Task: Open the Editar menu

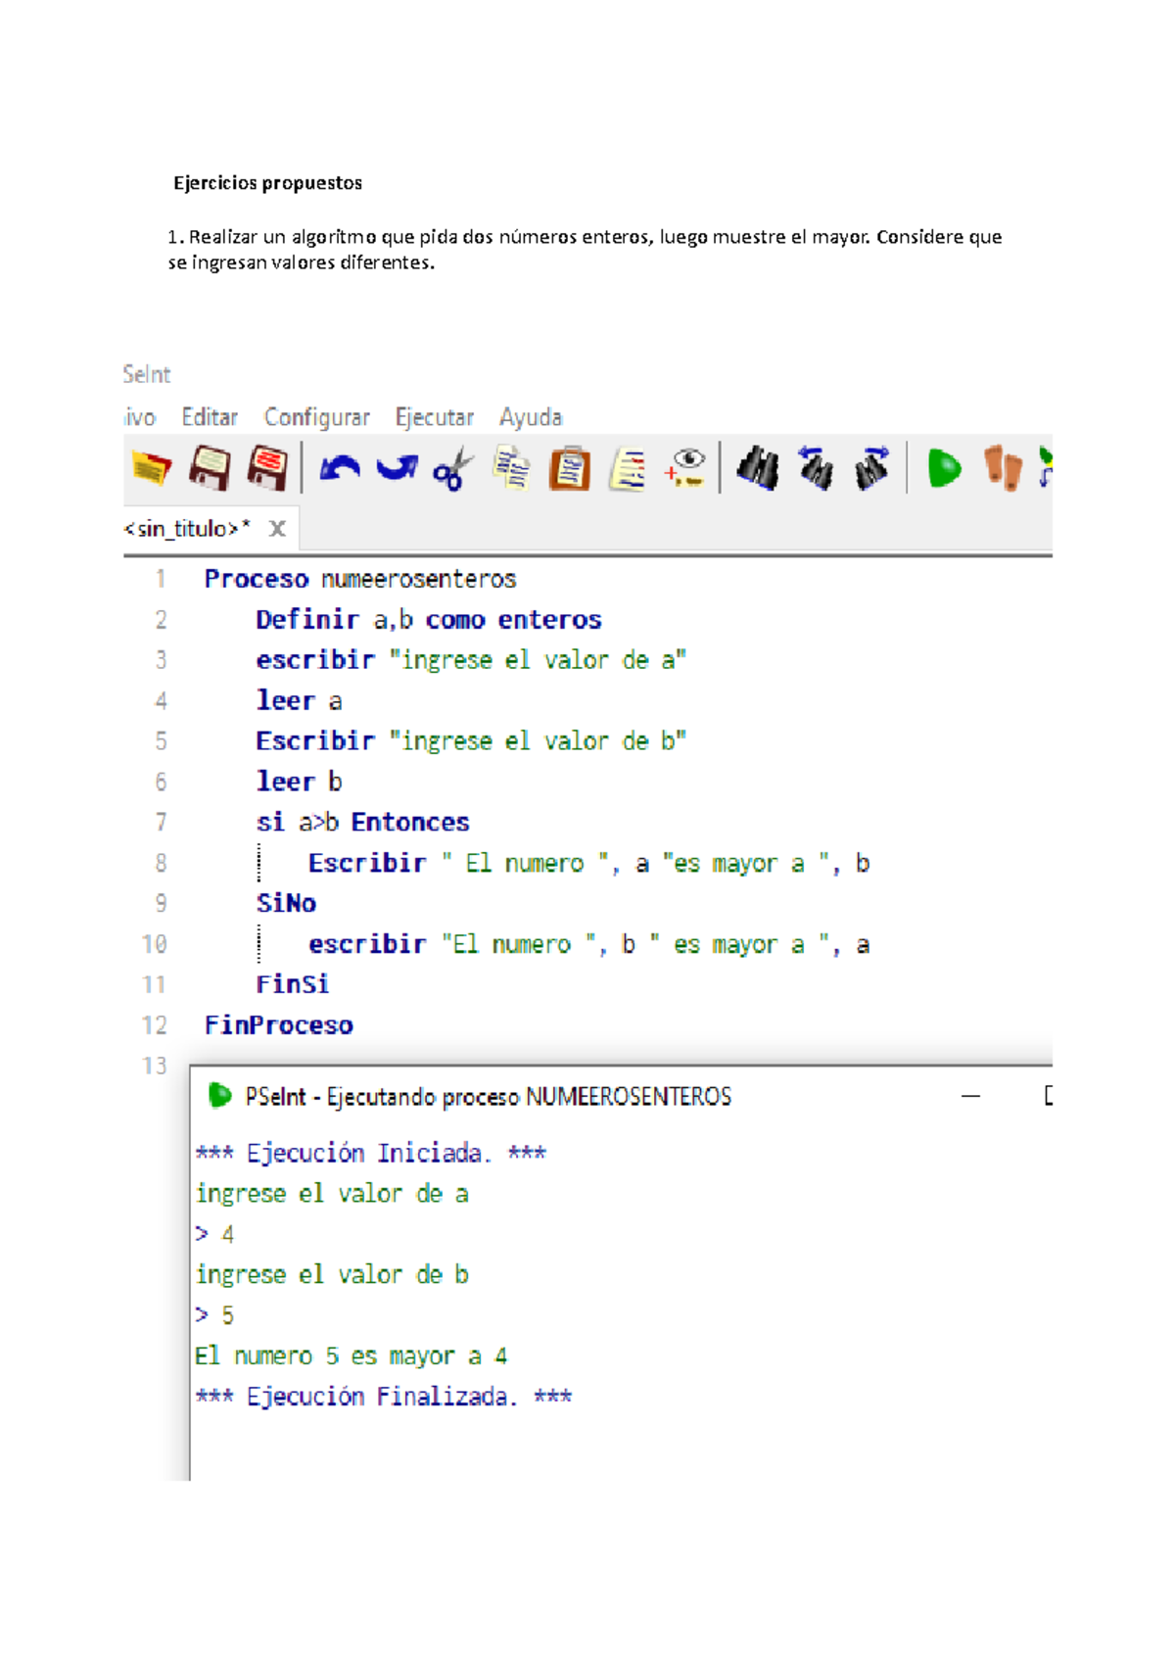Action: pos(210,417)
